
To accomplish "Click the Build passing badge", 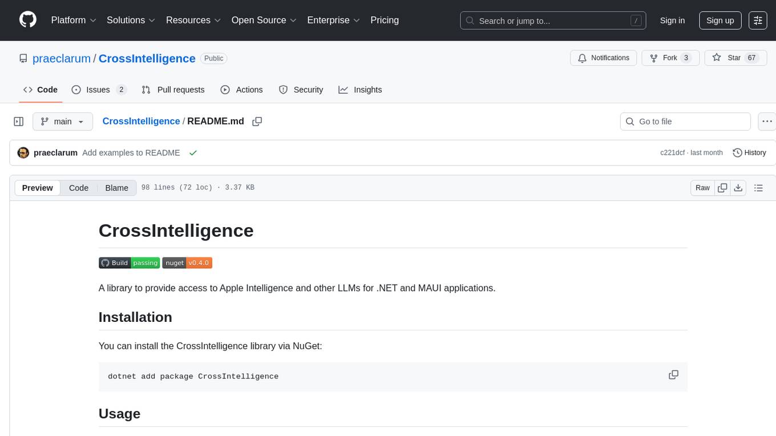I will (x=129, y=263).
